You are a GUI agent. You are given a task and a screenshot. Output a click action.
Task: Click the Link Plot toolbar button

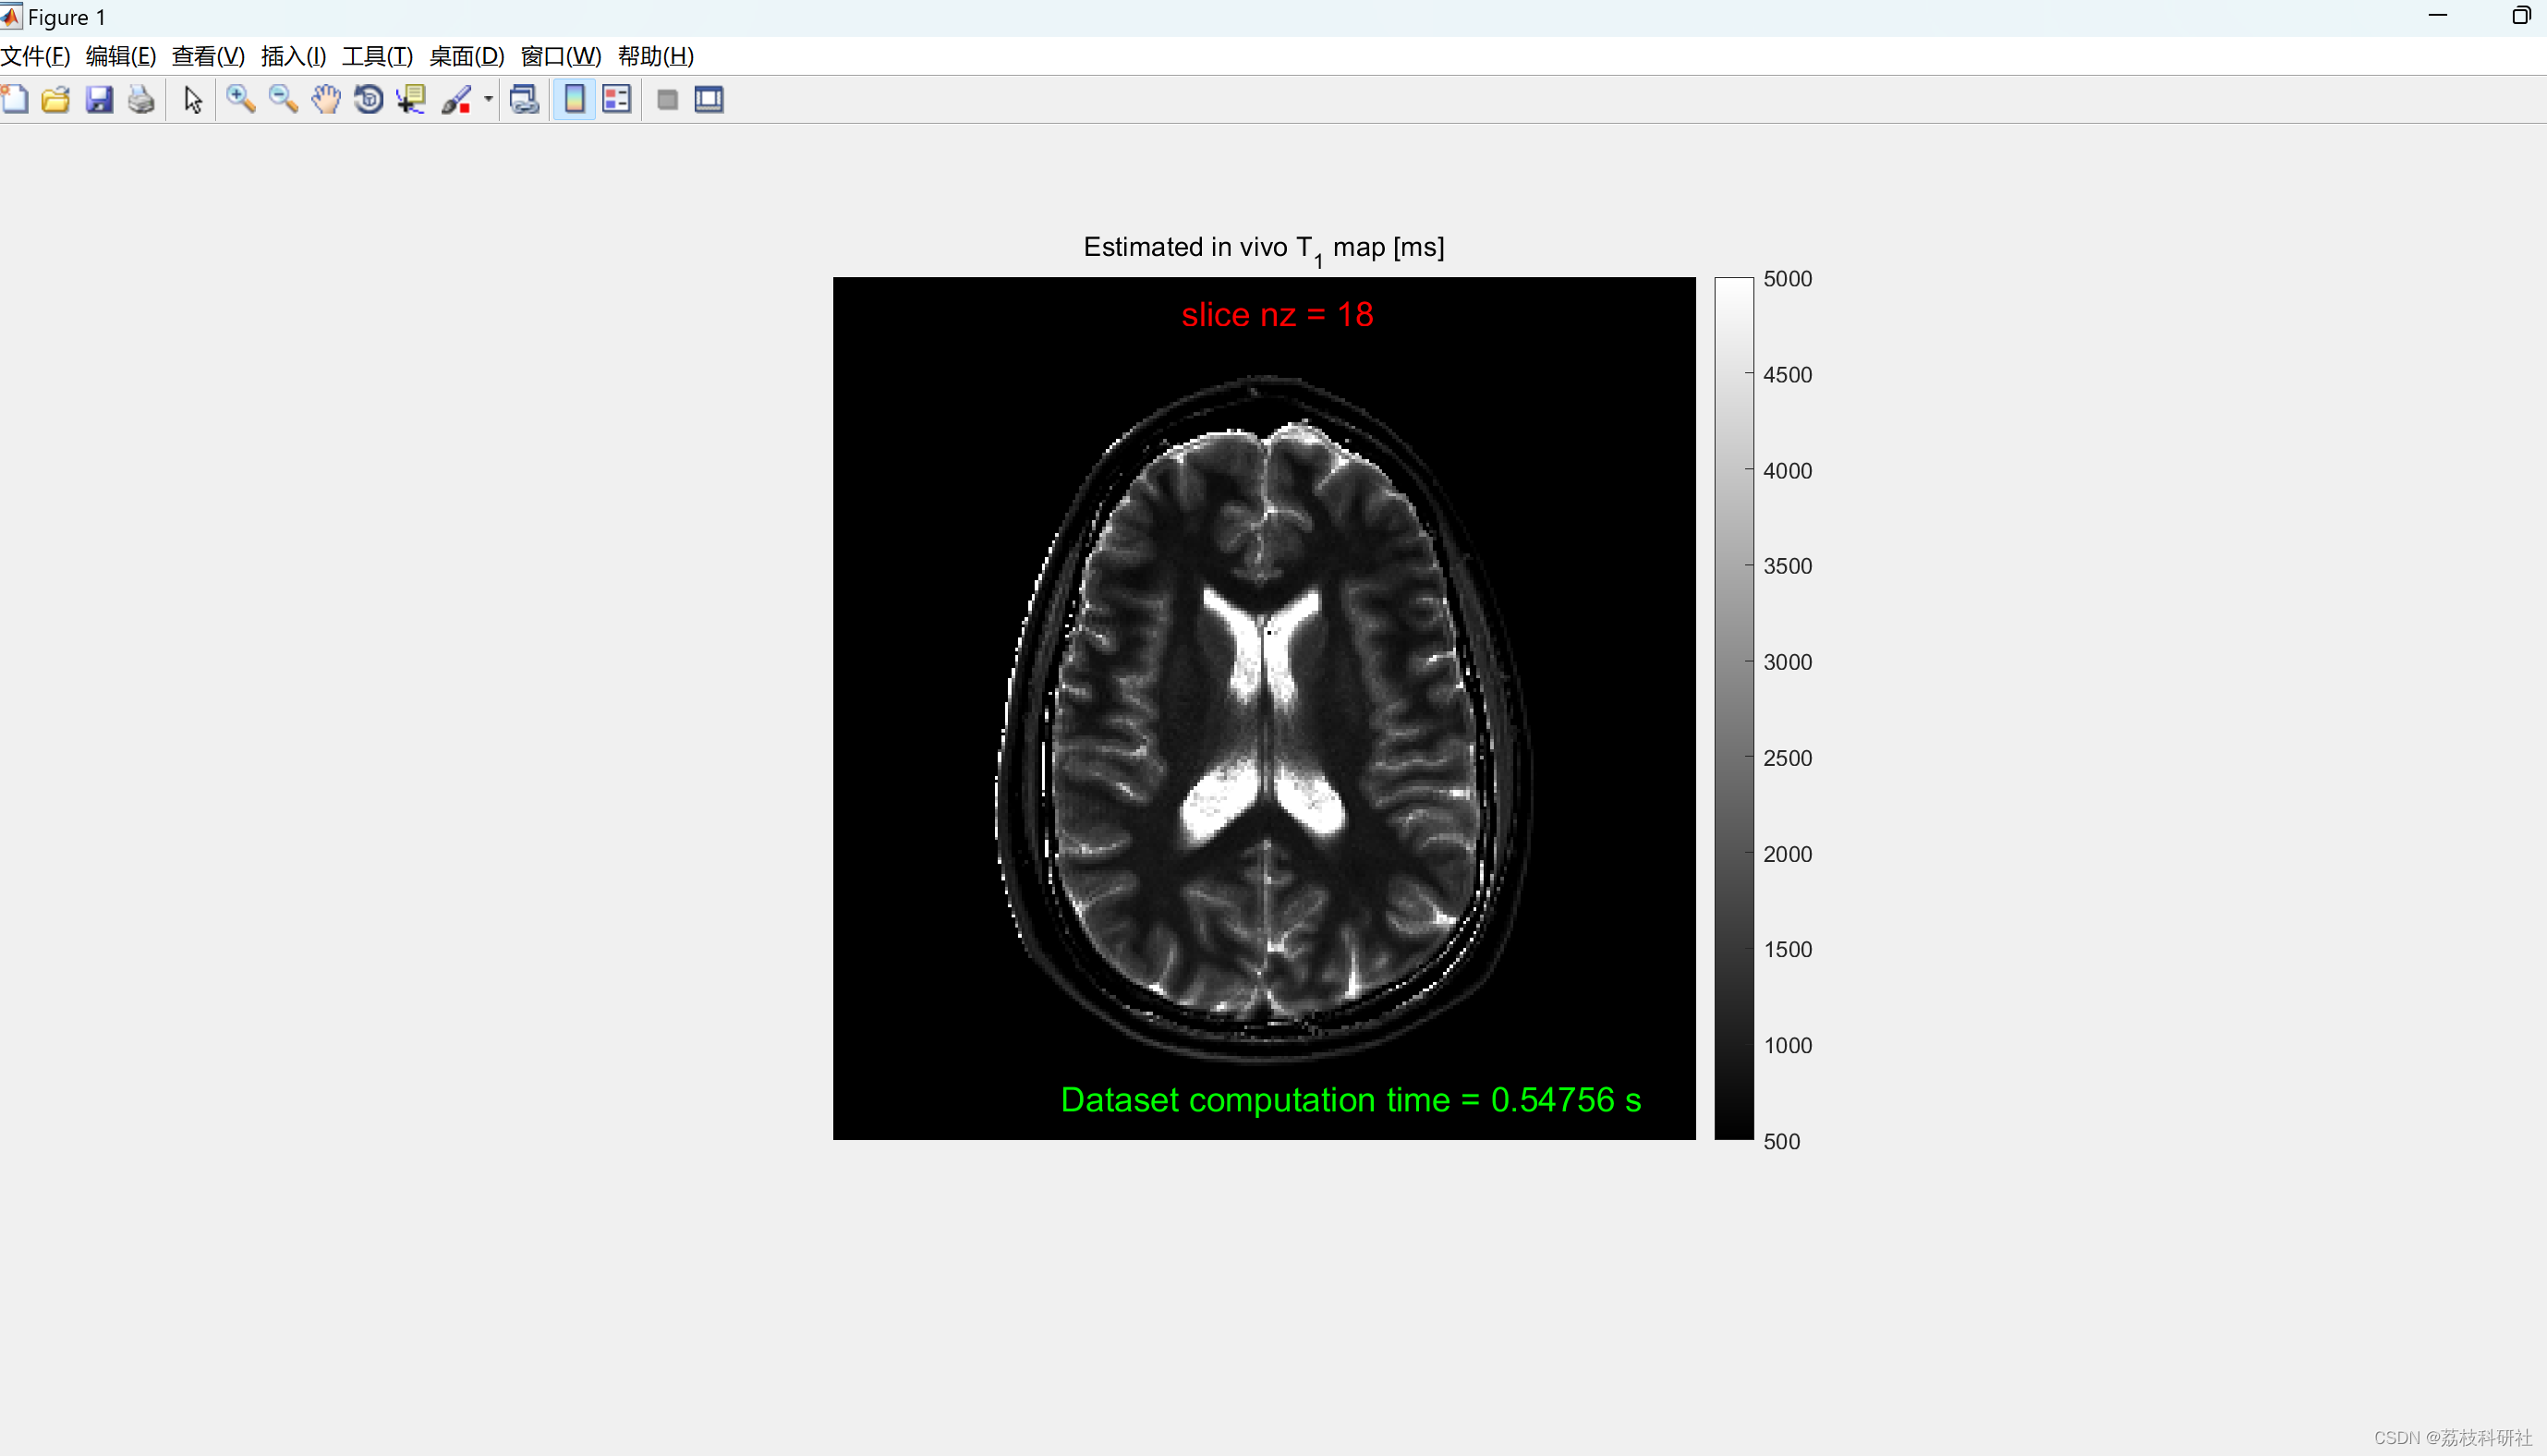[524, 99]
